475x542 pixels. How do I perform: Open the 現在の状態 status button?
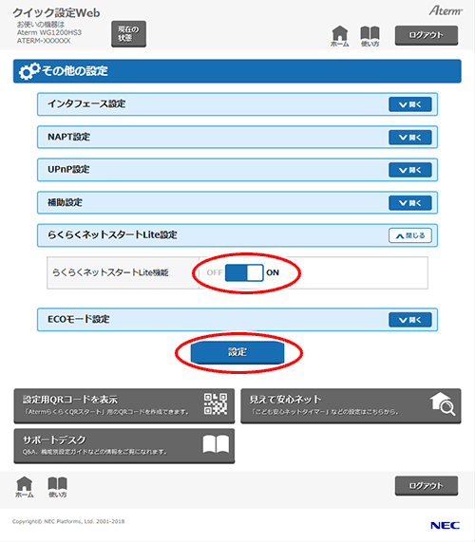[128, 33]
